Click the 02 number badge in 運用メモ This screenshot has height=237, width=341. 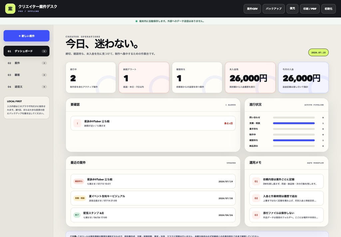point(256,198)
